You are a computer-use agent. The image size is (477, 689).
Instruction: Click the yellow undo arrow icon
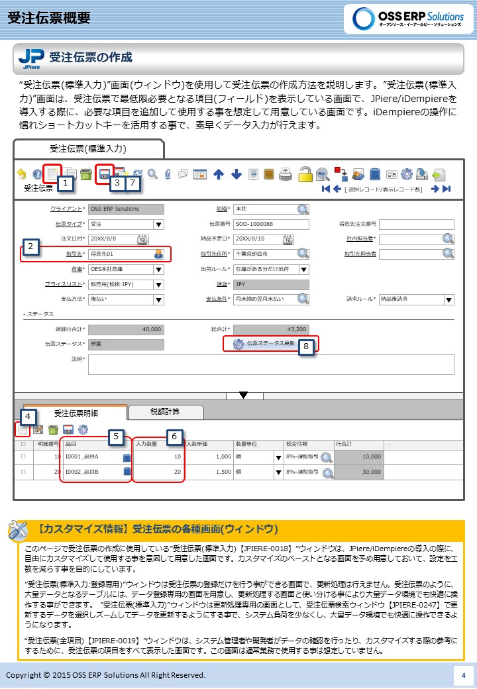[21, 174]
